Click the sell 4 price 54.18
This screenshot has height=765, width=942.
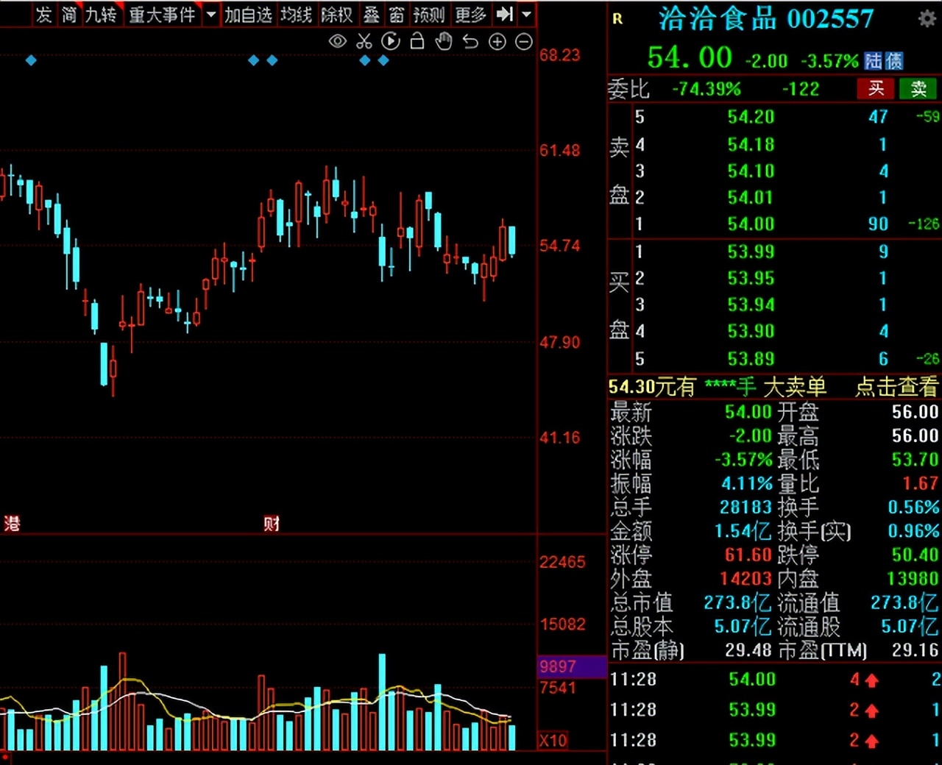tap(751, 143)
